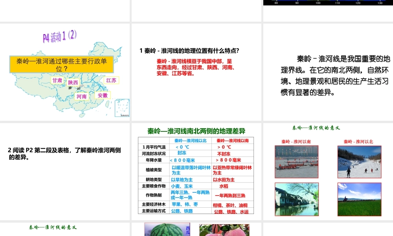The image size is (393, 236).
Task: Open the slide 阅读P2第二段及表格
Action: 65,171
